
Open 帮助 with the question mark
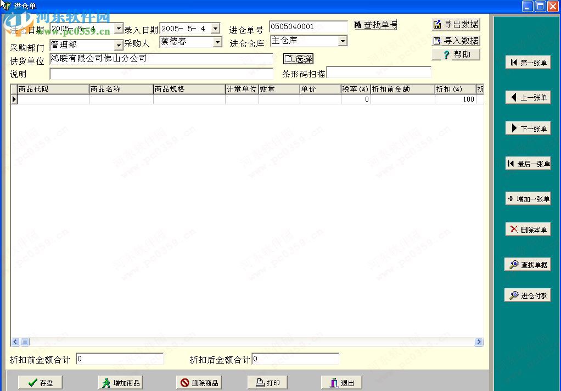click(x=456, y=54)
